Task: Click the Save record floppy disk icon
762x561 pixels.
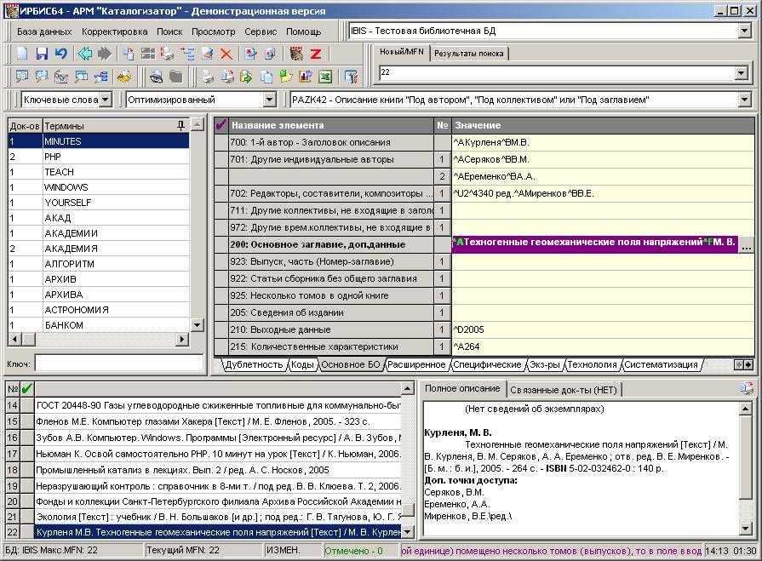Action: 42,54
